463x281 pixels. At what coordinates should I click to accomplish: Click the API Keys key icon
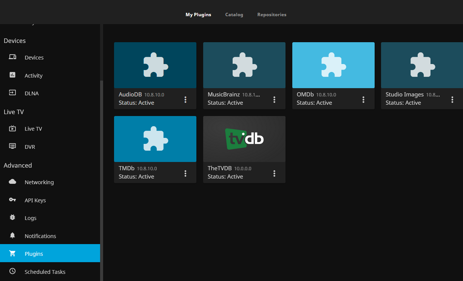click(12, 200)
